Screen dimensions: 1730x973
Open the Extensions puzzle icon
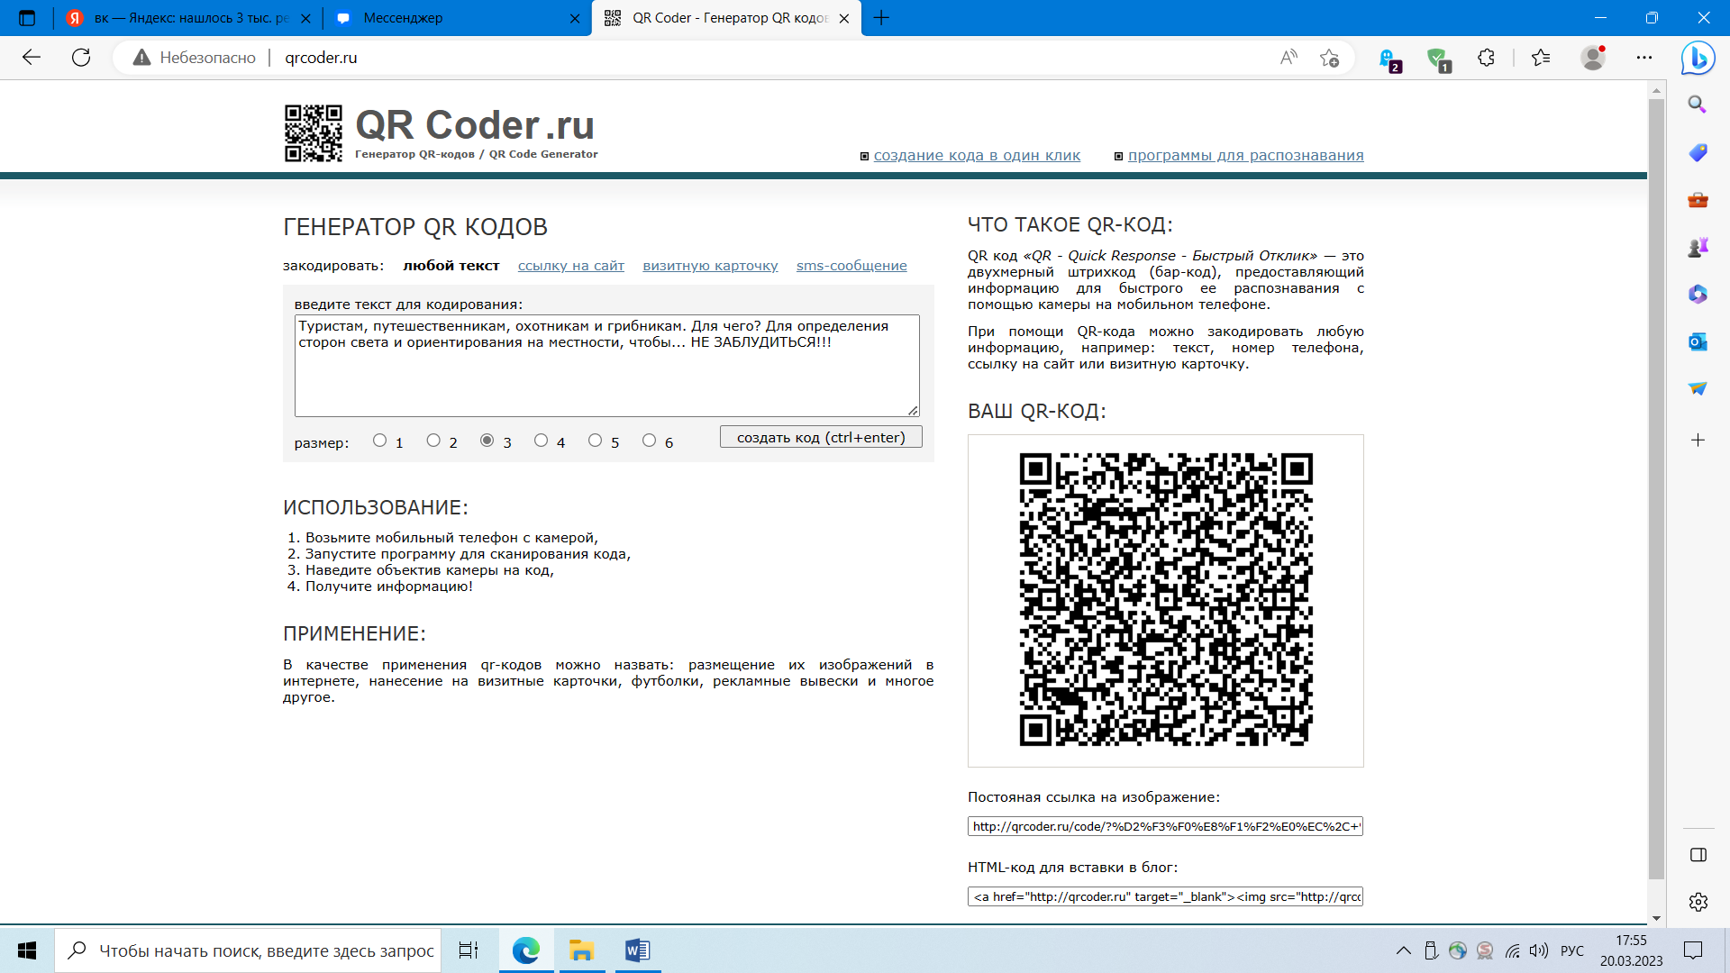tap(1486, 58)
